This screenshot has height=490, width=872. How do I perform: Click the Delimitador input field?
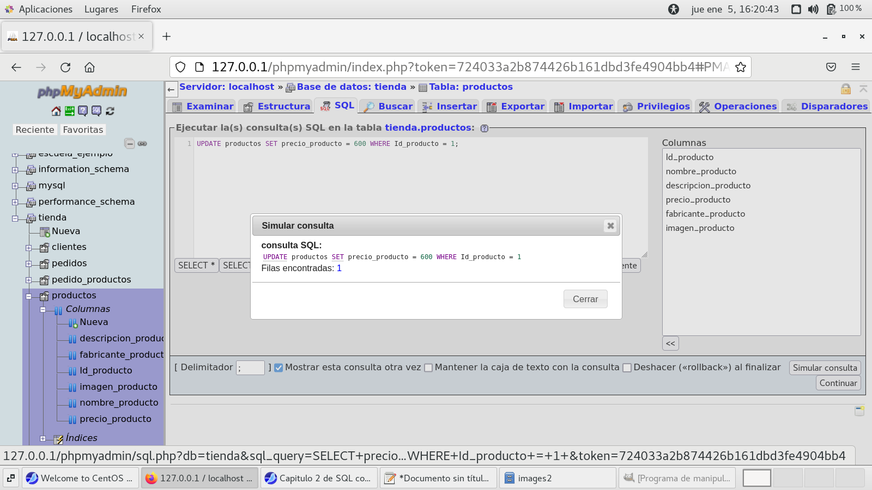250,368
